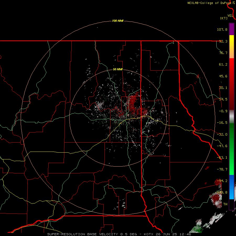Image resolution: width=236 pixels, height=236 pixels.
Task: Click the 76.7 scale value
Action: (223, 53)
